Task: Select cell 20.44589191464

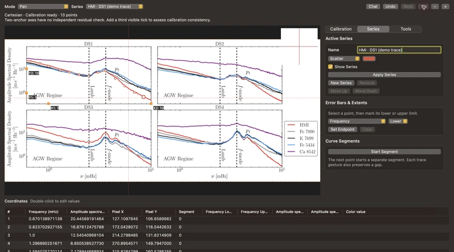Action: pyautogui.click(x=87, y=219)
